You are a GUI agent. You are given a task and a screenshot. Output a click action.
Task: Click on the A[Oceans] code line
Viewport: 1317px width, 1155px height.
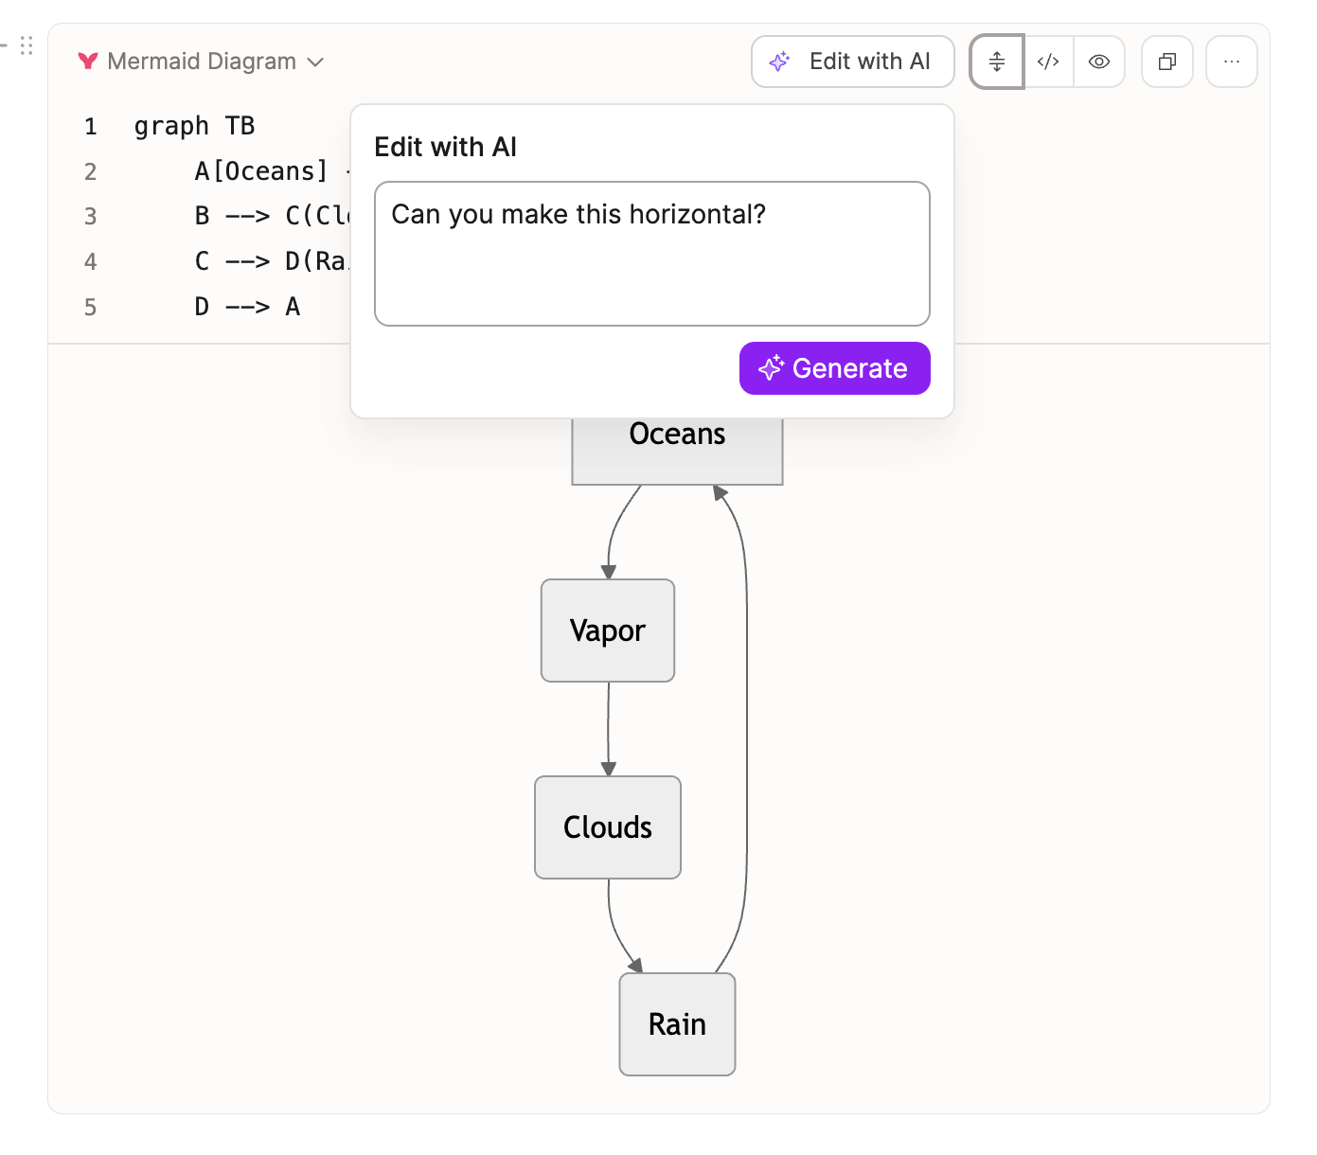(260, 171)
